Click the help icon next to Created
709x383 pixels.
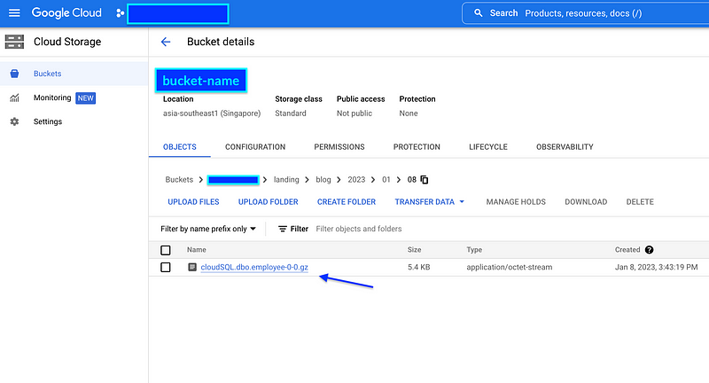pos(650,251)
